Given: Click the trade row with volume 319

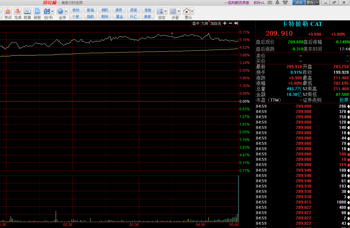Looking at the screenshot, I should 303,165.
